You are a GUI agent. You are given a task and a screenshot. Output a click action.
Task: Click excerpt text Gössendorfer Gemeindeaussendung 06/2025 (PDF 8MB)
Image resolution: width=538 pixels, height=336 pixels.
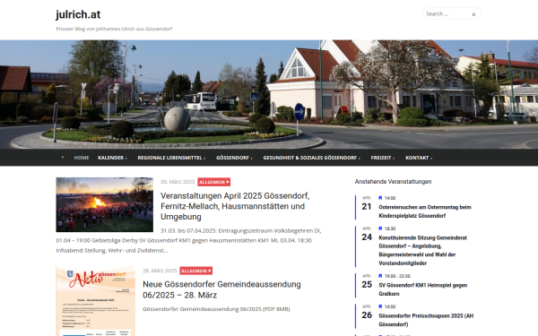[x=216, y=309]
